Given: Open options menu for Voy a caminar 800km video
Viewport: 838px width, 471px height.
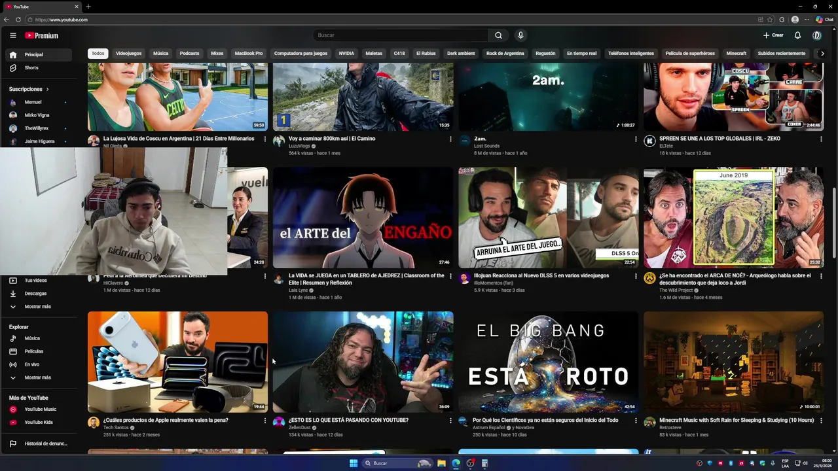Looking at the screenshot, I should click(x=450, y=139).
